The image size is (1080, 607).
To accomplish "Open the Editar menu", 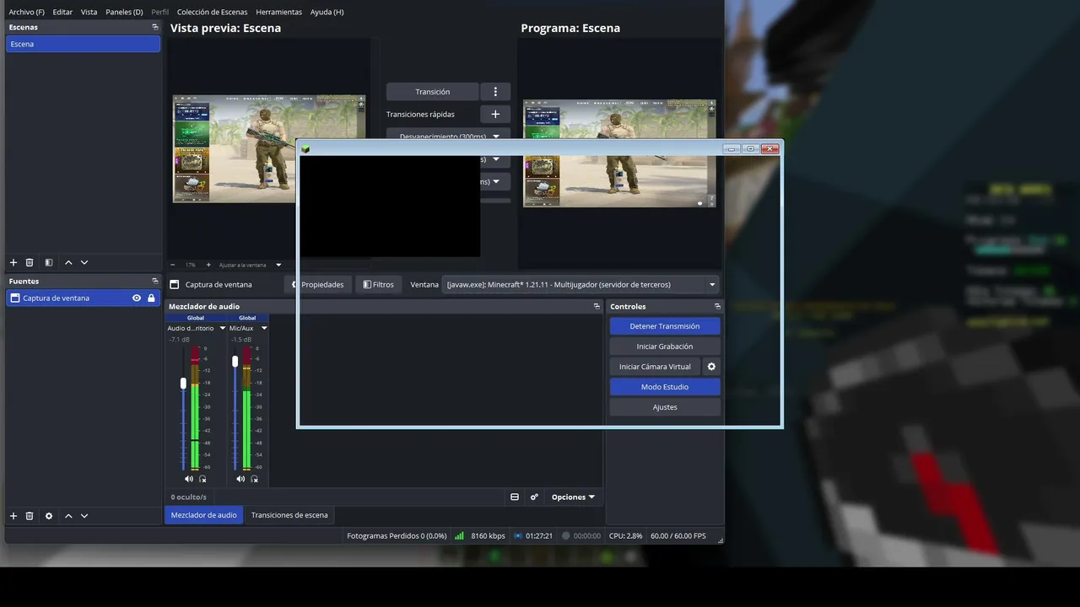I will pos(62,12).
